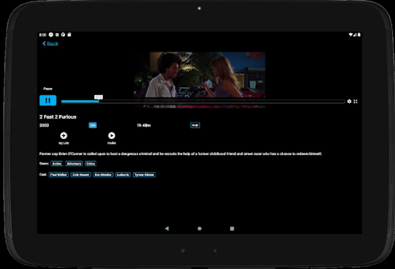Click the release year 2003
This screenshot has width=395, height=269.
[44, 125]
